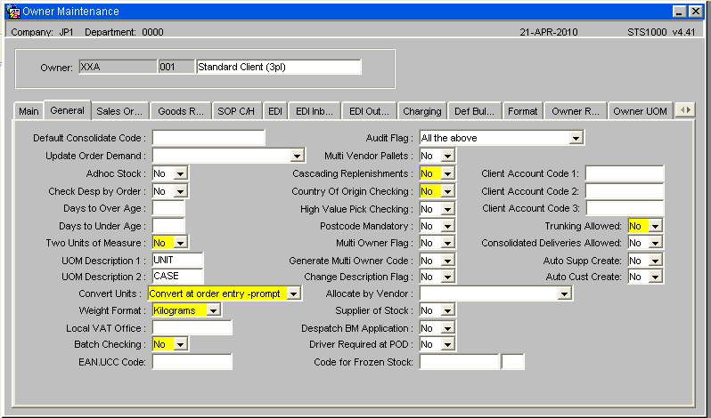Expand the Update Order Demand dropdown
Image resolution: width=711 pixels, height=418 pixels.
click(297, 156)
